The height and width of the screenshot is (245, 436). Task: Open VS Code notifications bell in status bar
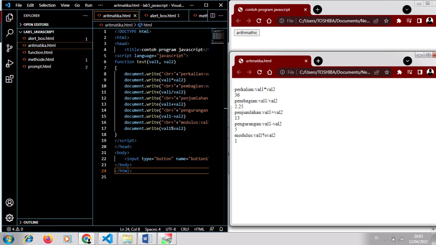tap(221, 229)
